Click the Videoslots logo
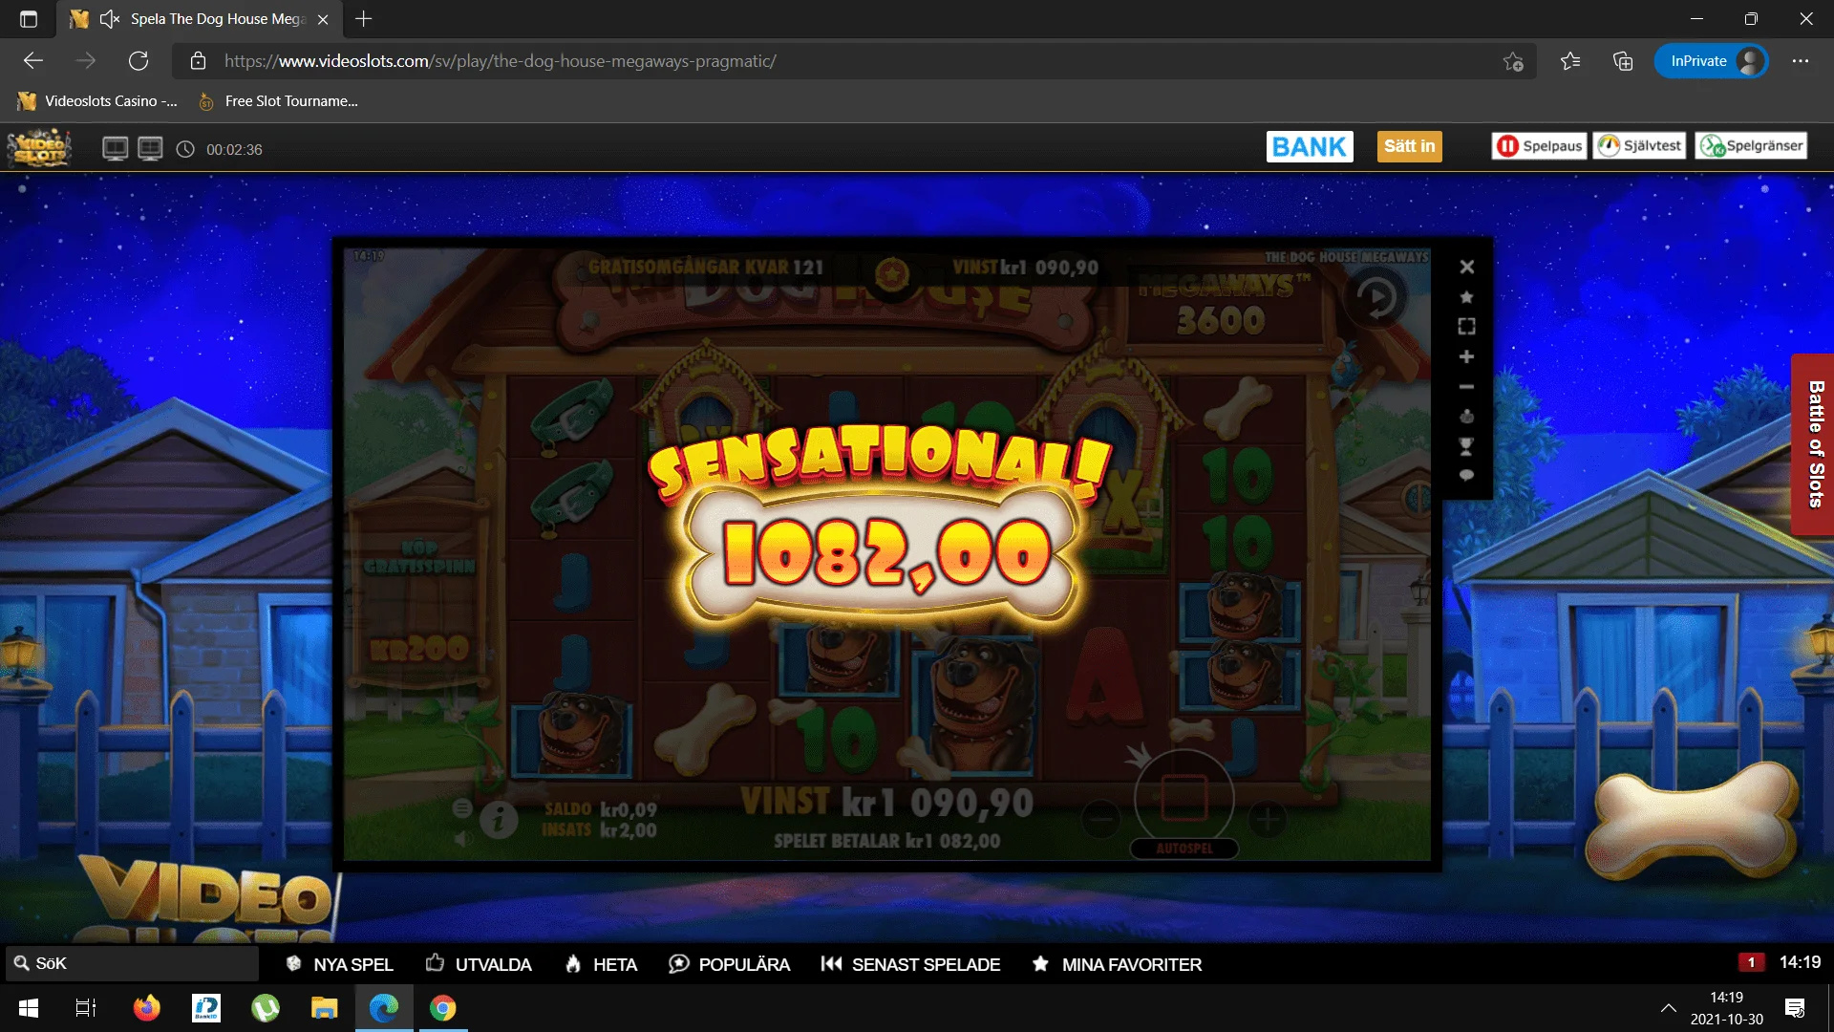 click(38, 147)
